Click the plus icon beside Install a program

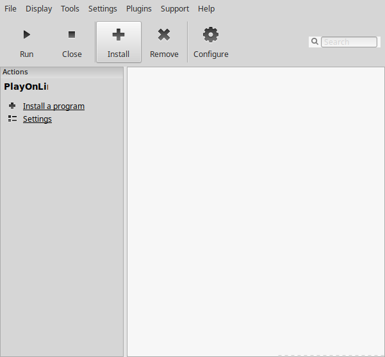pyautogui.click(x=12, y=106)
